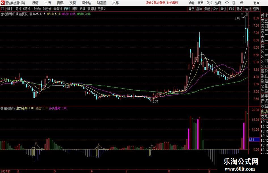Click the 世纪鼎利(日线 前复权) chart title

pos(14,14)
